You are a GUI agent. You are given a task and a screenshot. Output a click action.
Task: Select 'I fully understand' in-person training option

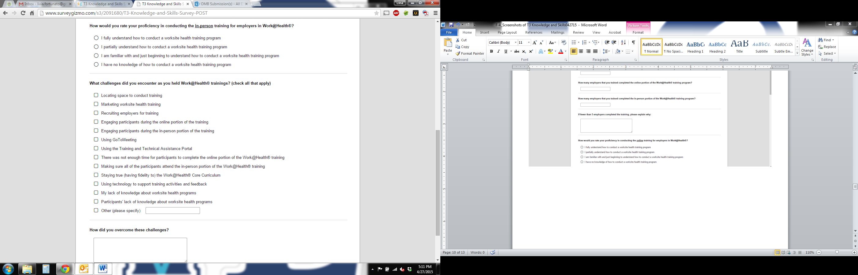point(96,38)
